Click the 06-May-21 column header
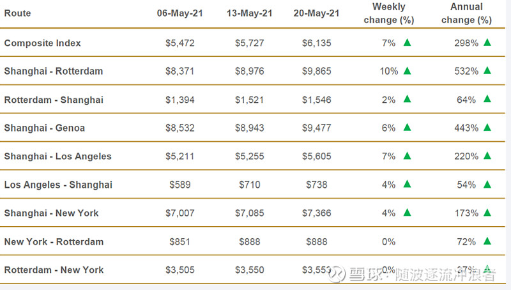Screen dimensions: 511x290 click(x=179, y=13)
